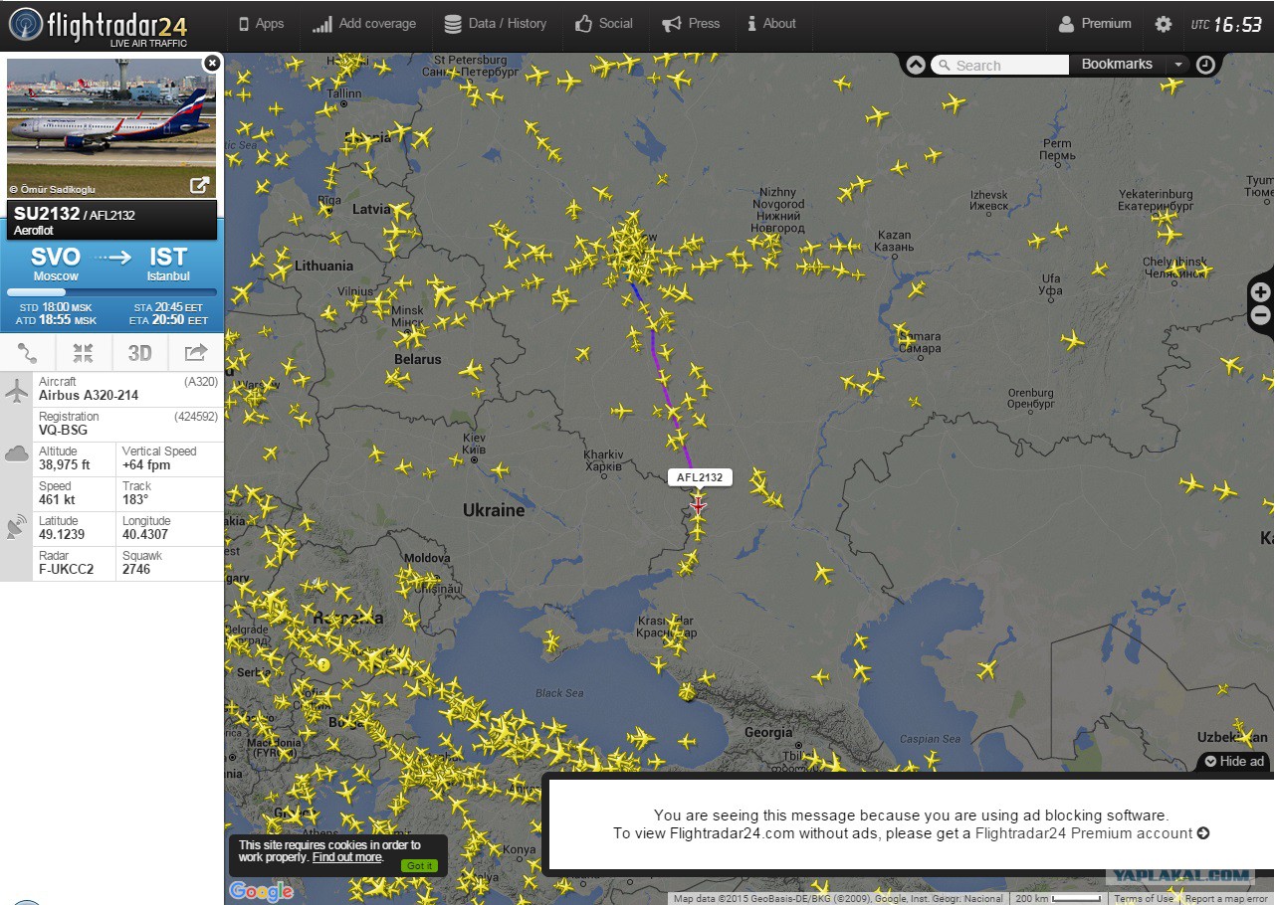Hide the ad banner
Image resolution: width=1275 pixels, height=905 pixels.
(x=1234, y=762)
